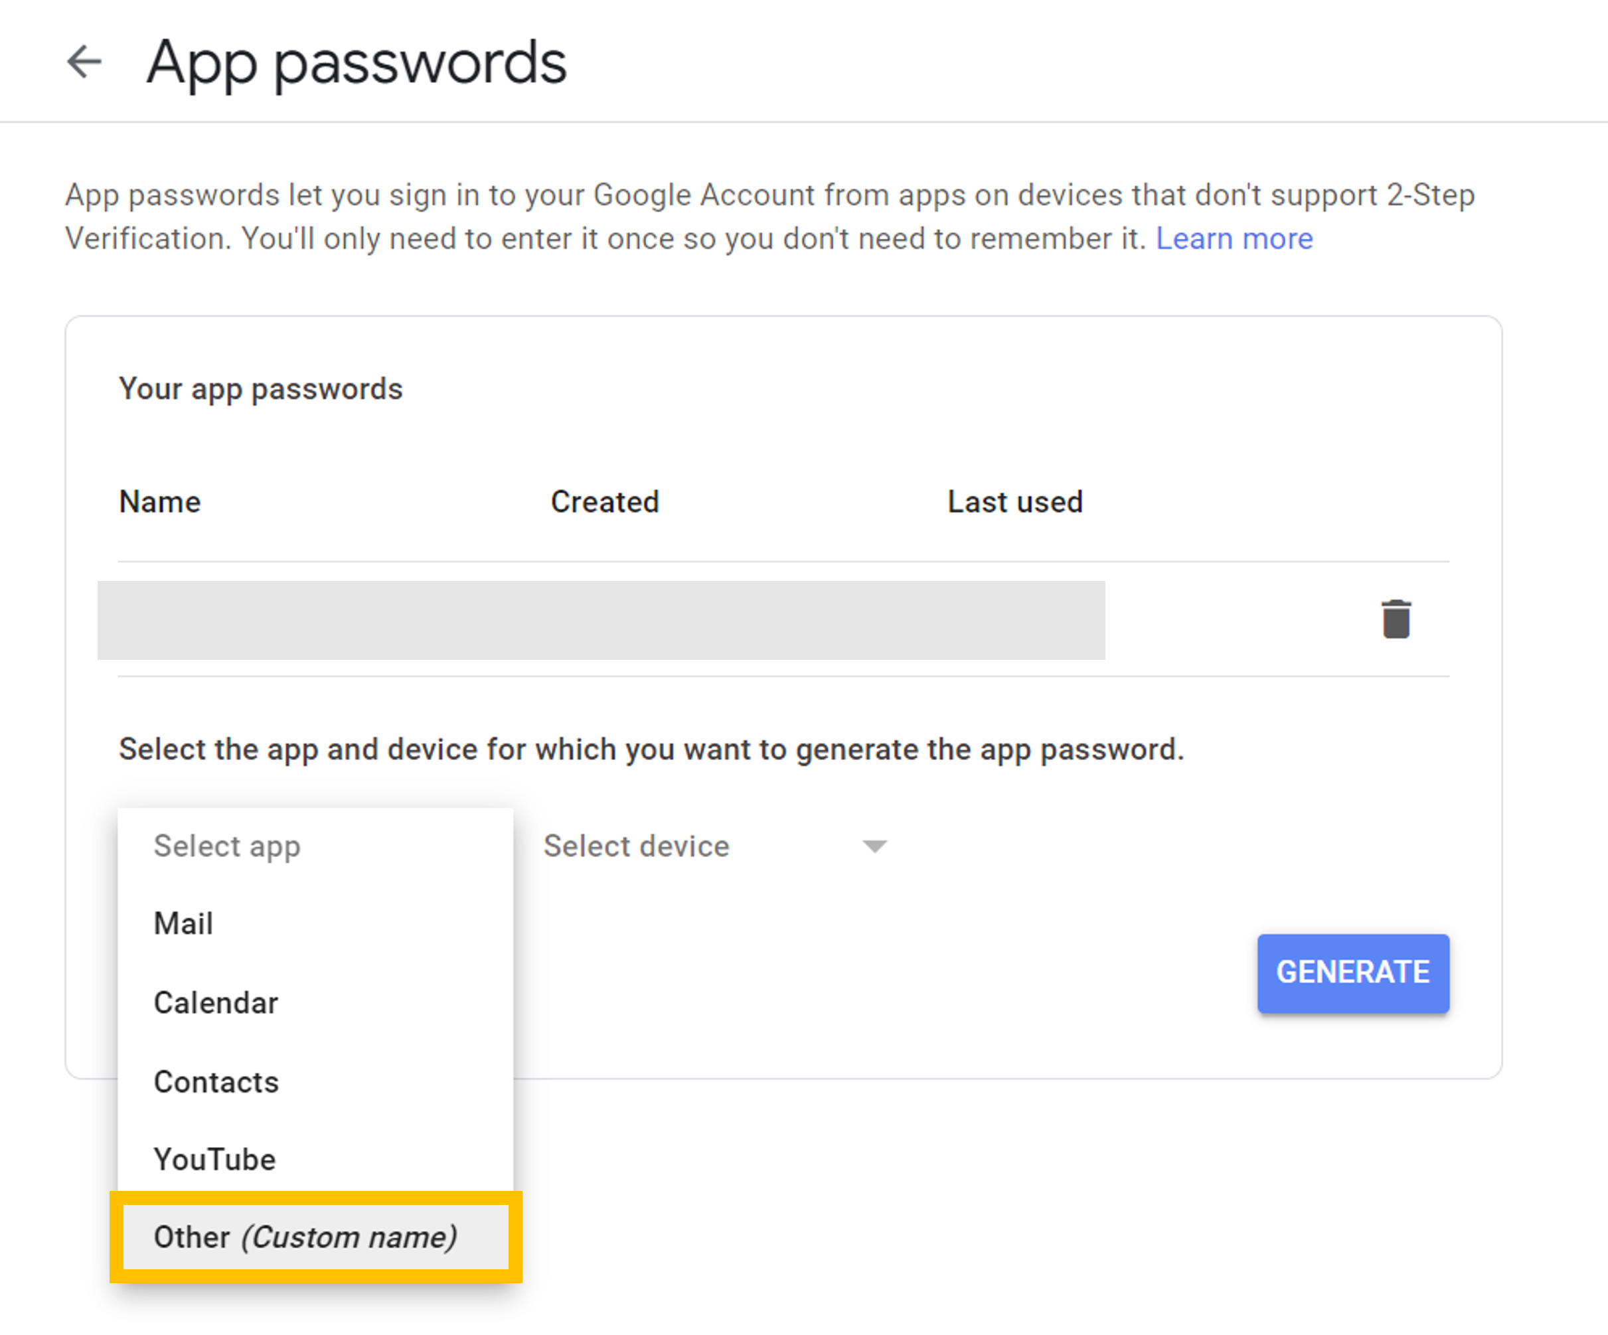Open the Learn more link
This screenshot has width=1608, height=1335.
(1234, 239)
